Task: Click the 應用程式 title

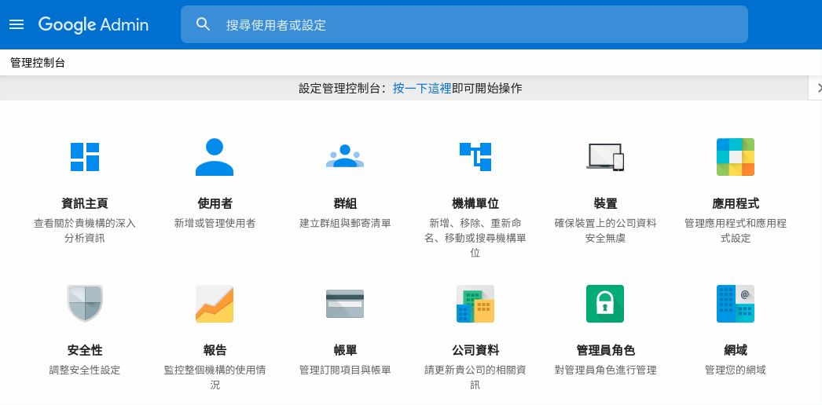Action: [736, 203]
